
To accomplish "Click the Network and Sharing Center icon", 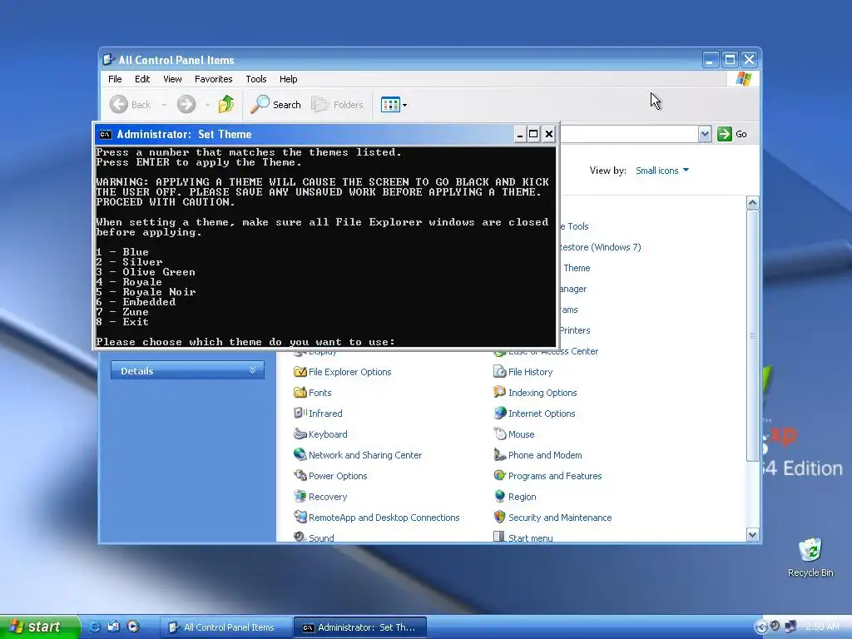I will click(x=300, y=454).
